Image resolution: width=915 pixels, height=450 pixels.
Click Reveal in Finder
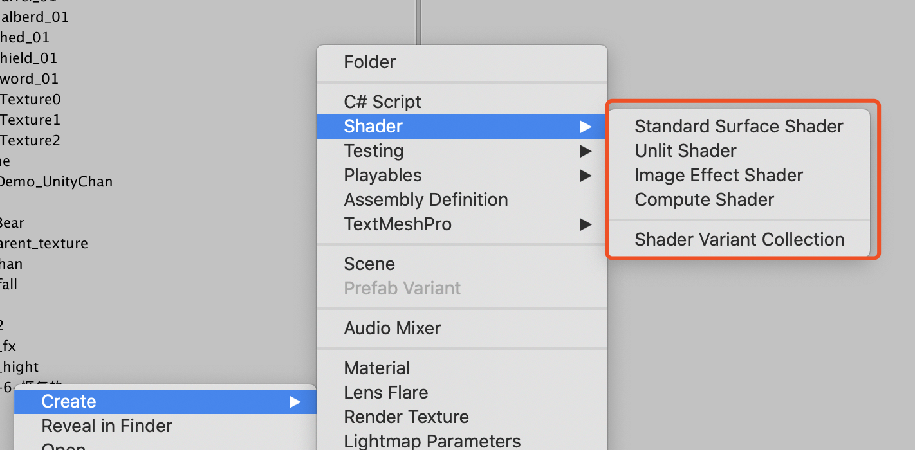click(x=107, y=426)
